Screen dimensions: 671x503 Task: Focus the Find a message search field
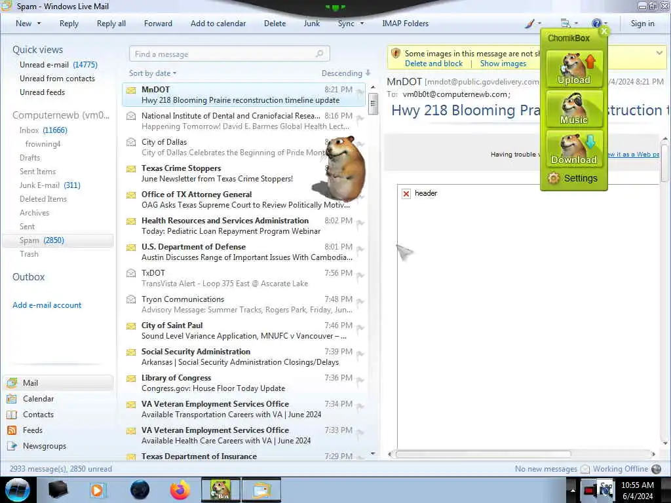click(229, 54)
